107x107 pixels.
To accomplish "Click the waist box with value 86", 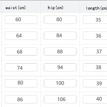I will (x=21, y=99).
